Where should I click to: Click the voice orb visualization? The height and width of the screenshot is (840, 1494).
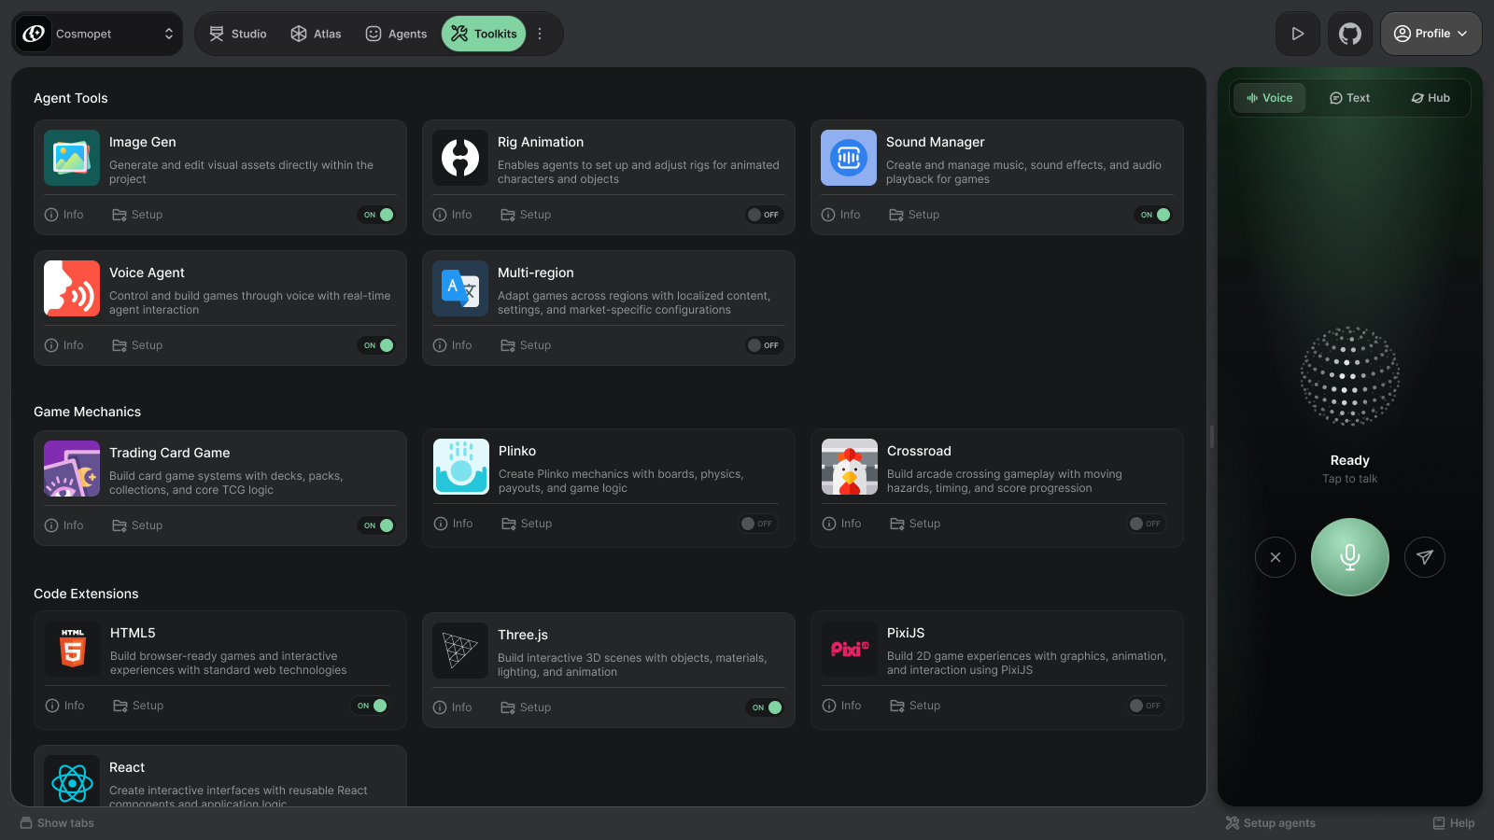(x=1350, y=376)
